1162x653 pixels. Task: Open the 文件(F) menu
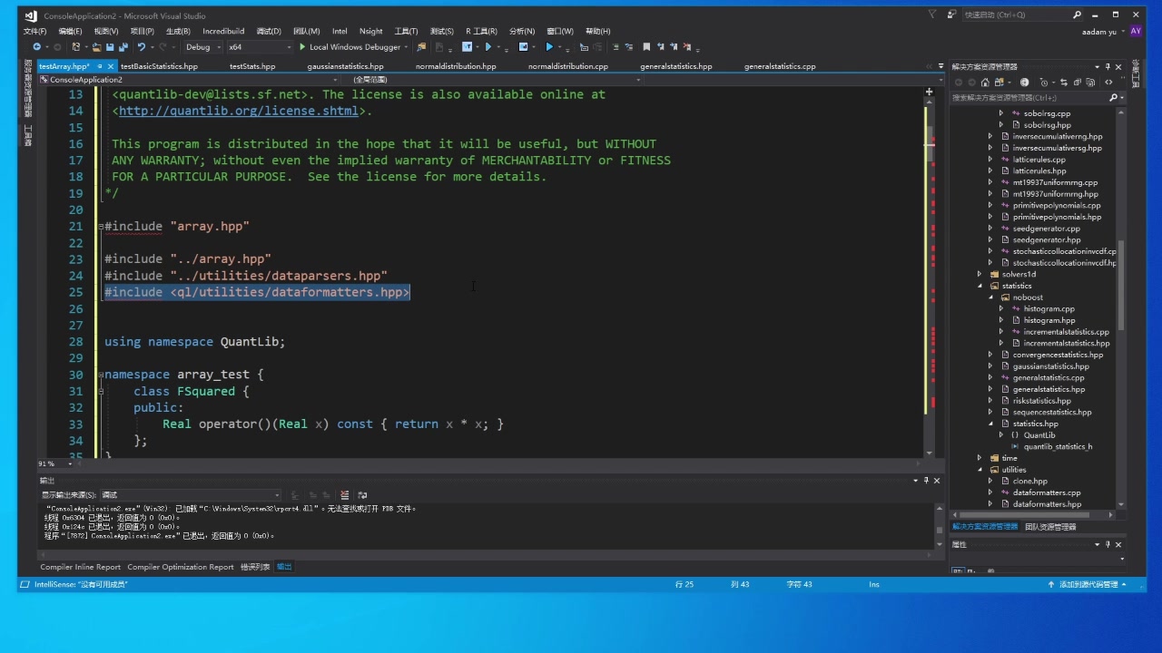pos(34,31)
